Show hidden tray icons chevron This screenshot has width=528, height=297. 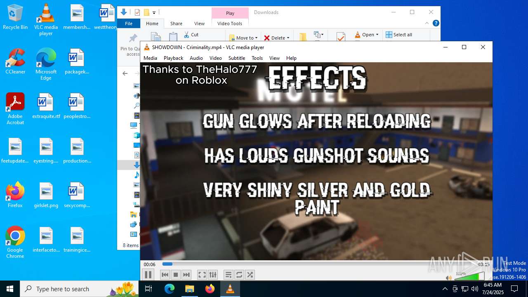tap(445, 289)
